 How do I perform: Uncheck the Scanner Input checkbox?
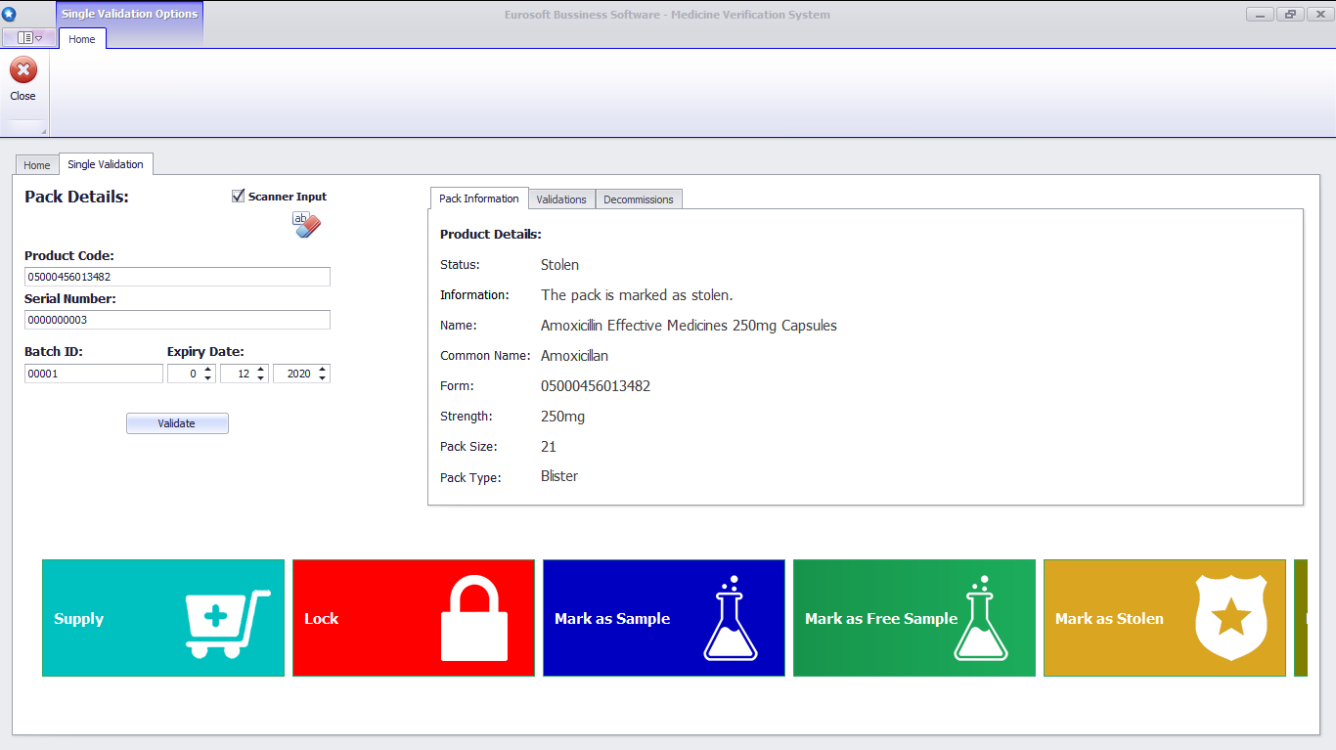(x=238, y=196)
